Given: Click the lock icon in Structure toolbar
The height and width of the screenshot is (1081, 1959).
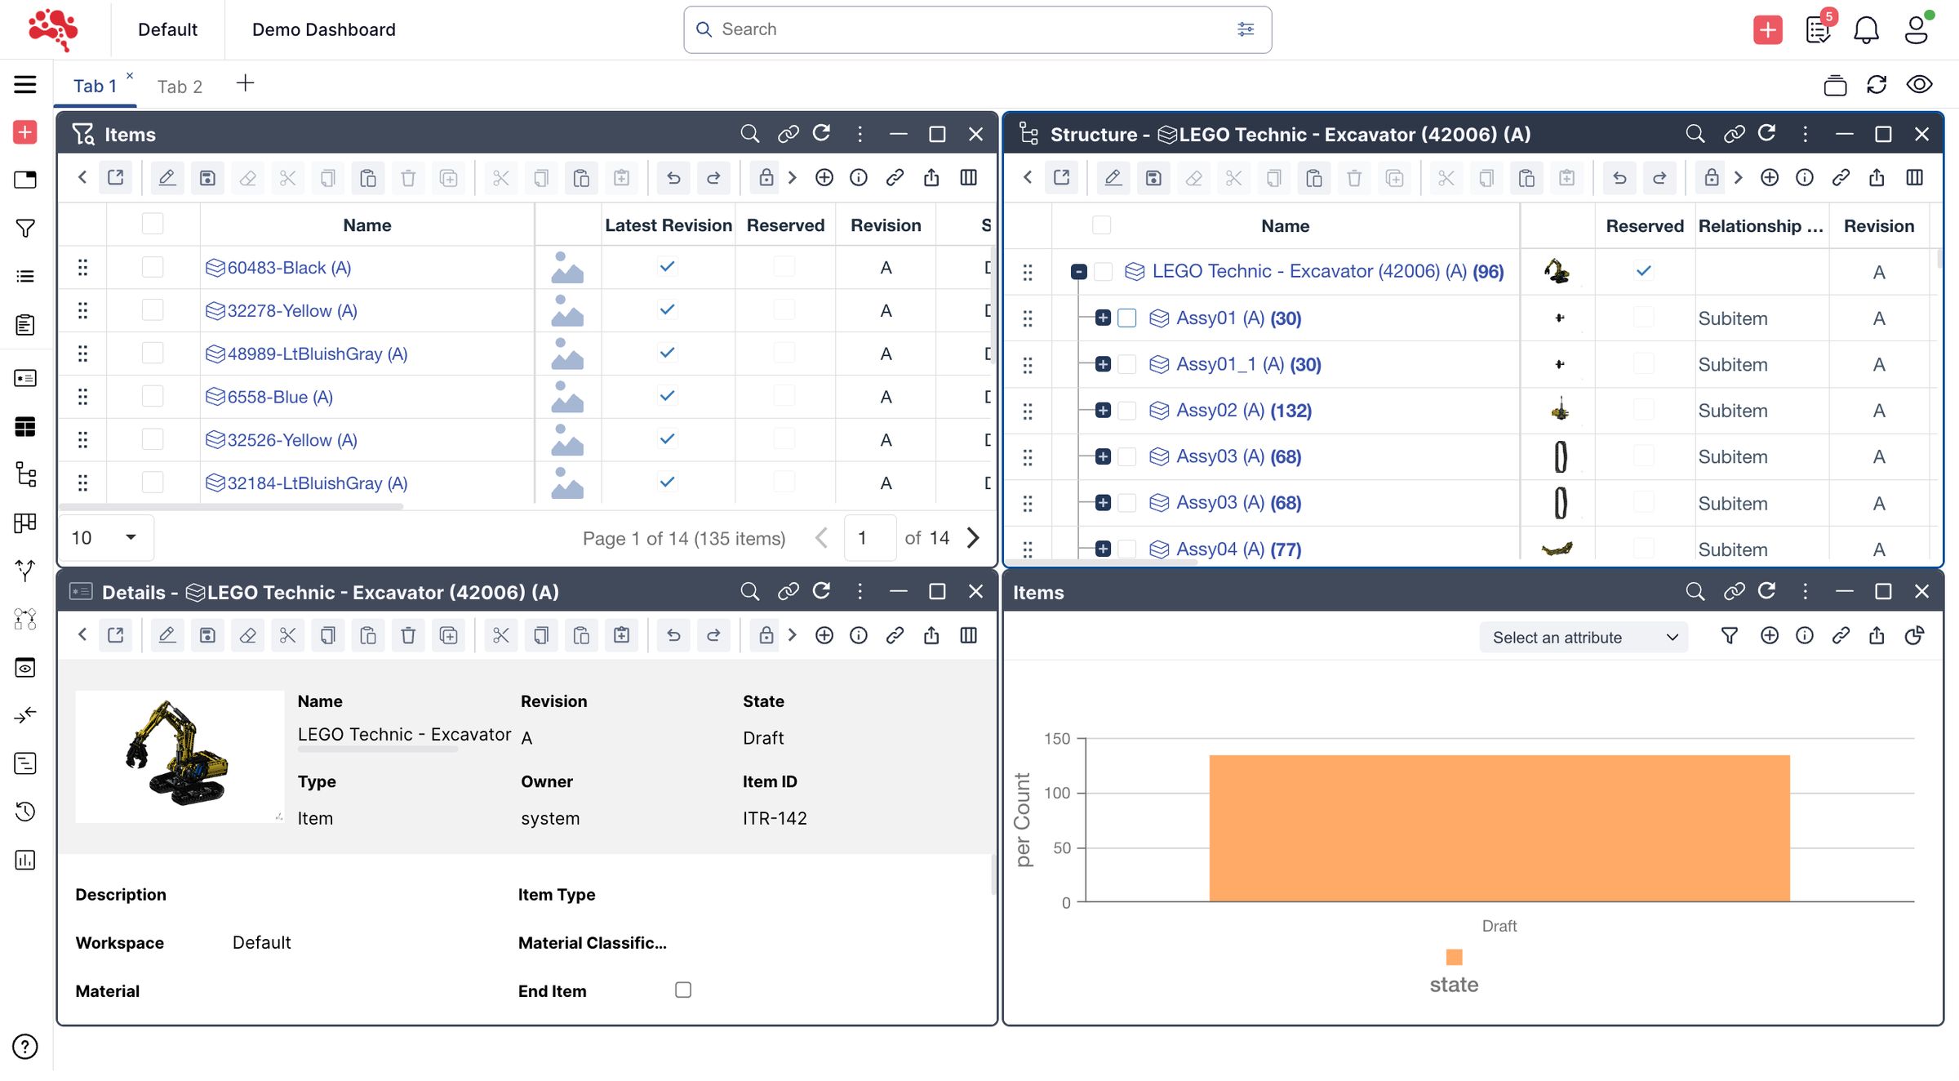Looking at the screenshot, I should point(1711,178).
